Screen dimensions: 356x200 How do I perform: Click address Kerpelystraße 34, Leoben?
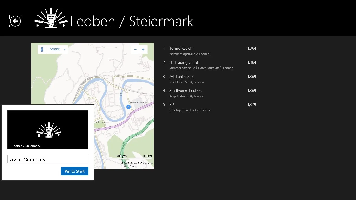pyautogui.click(x=187, y=96)
